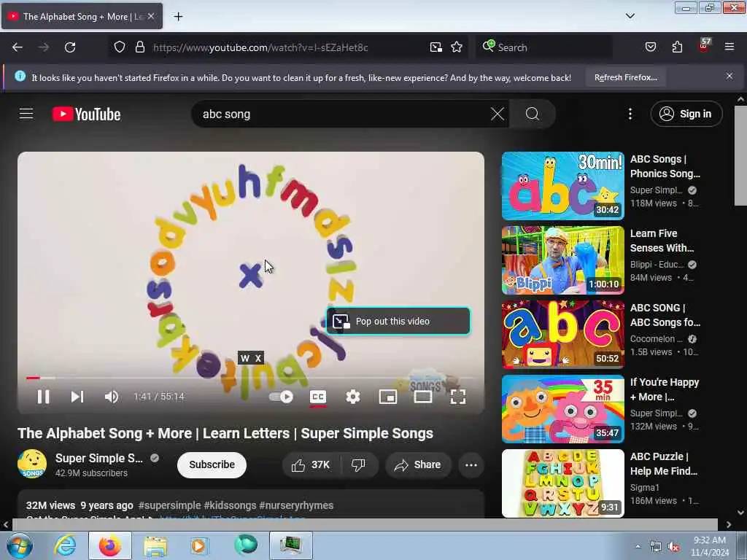Viewport: 747px width, 560px height.
Task: Open Cocomelon ABC SONG thumbnail
Action: (x=563, y=334)
